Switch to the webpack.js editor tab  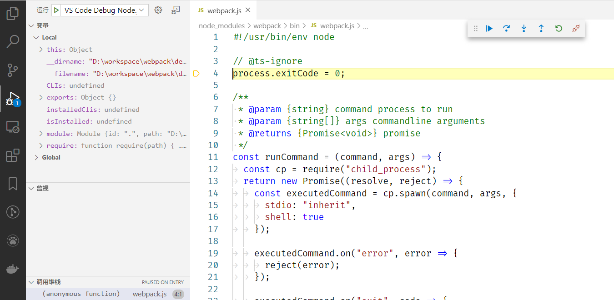224,10
